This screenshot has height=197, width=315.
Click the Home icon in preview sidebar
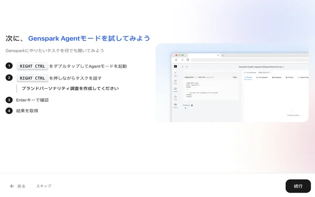[175, 82]
